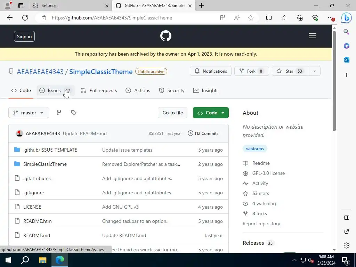
Task: Click the Notifications button
Action: (x=211, y=71)
